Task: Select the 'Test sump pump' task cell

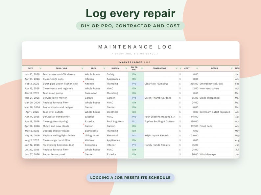Action: pyautogui.click(x=63, y=93)
